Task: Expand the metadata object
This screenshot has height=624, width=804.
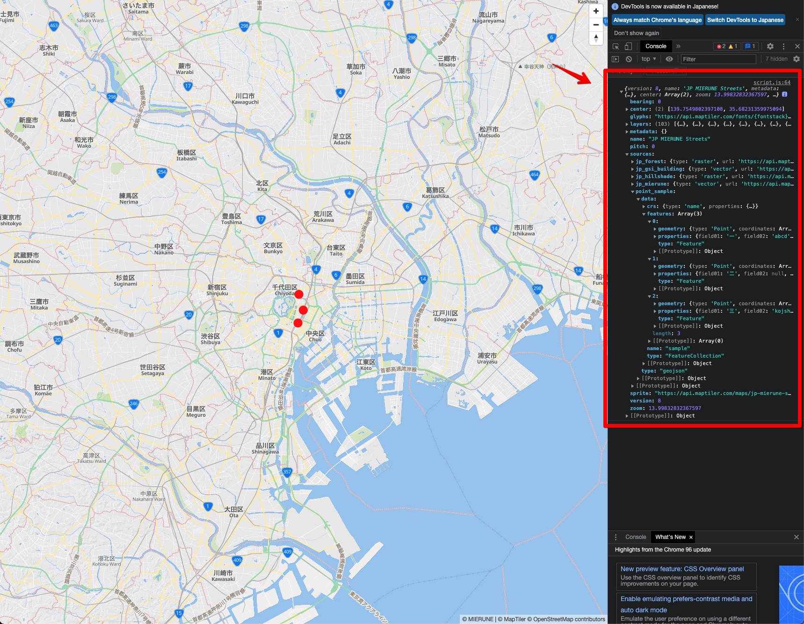Action: tap(627, 132)
